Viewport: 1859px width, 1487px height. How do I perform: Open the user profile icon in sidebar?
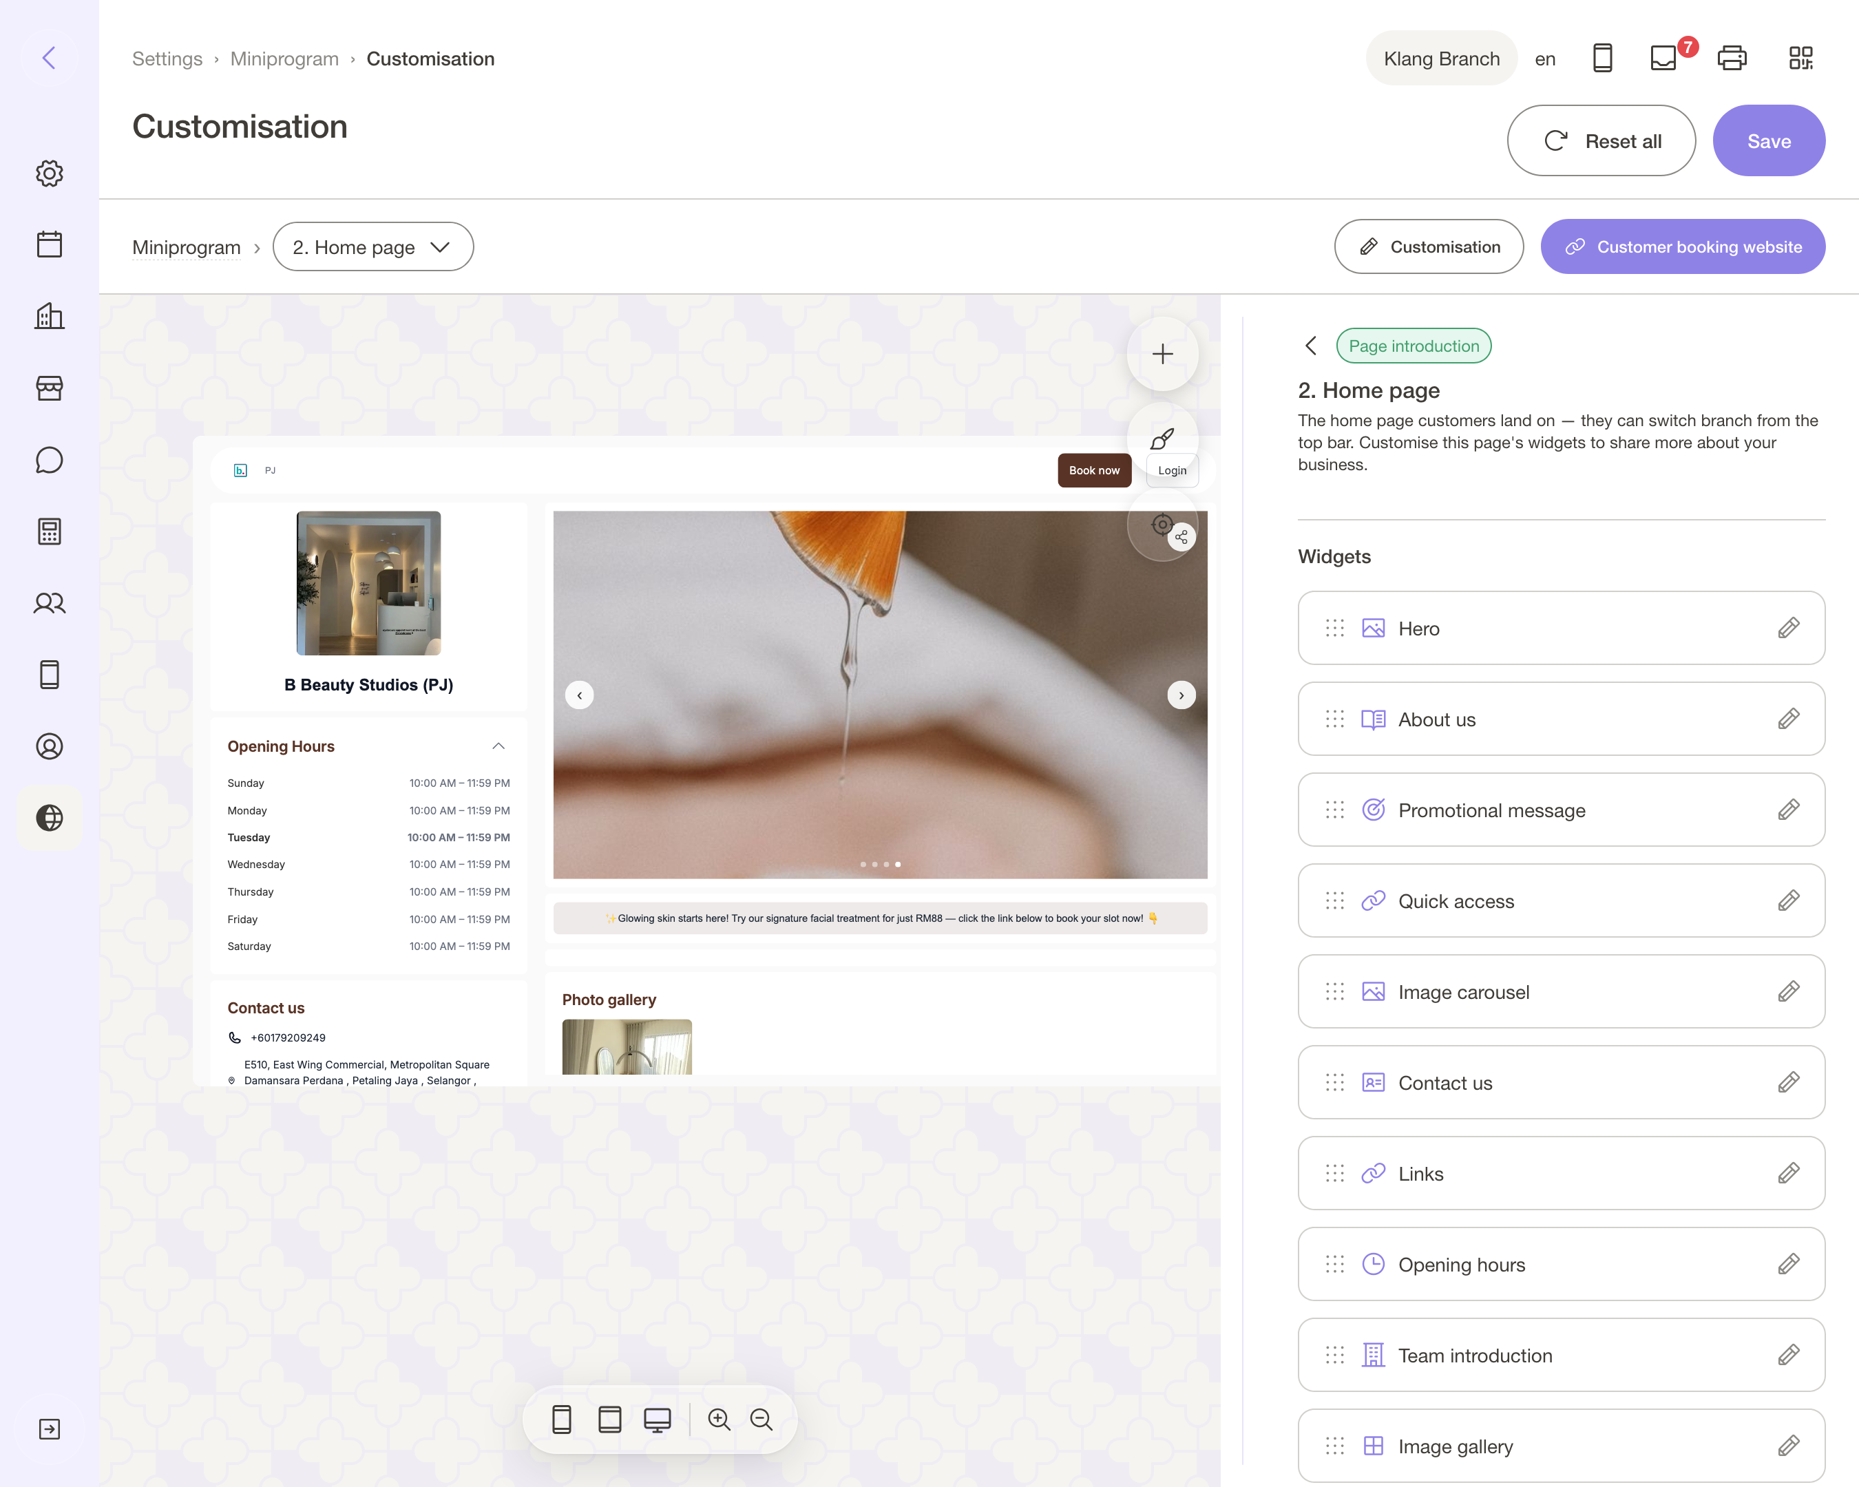pos(49,746)
